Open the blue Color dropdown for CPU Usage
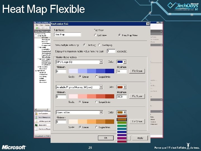Screen dimensions: 201x151 tap(125, 62)
